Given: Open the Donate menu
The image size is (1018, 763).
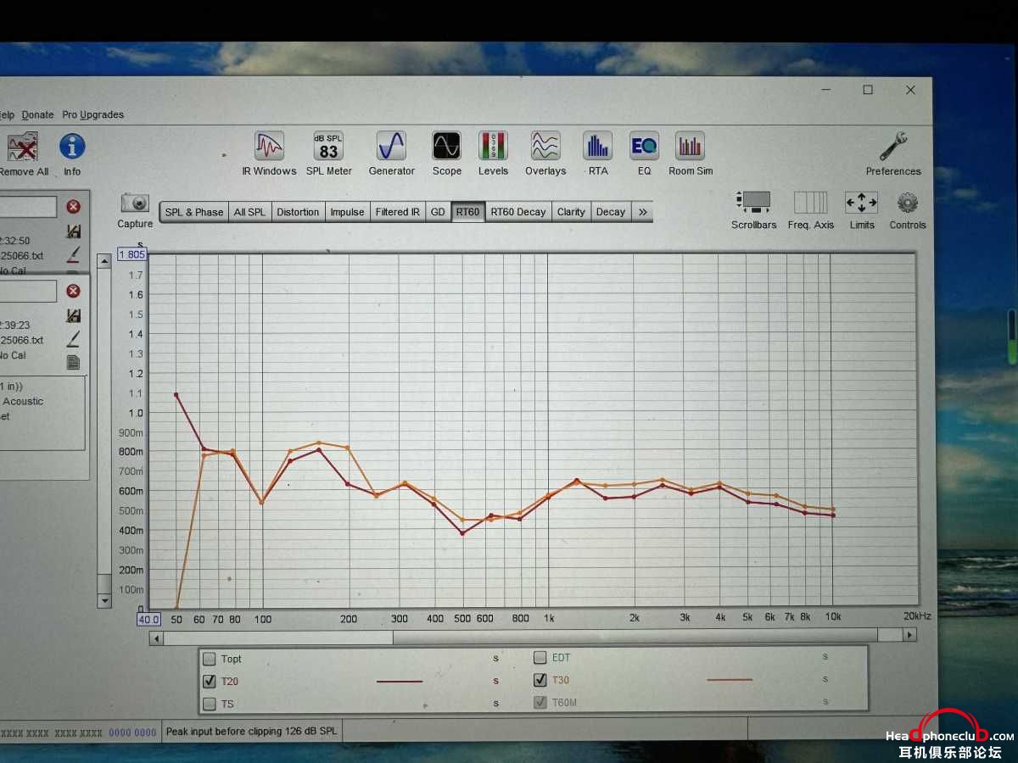Looking at the screenshot, I should coord(37,115).
